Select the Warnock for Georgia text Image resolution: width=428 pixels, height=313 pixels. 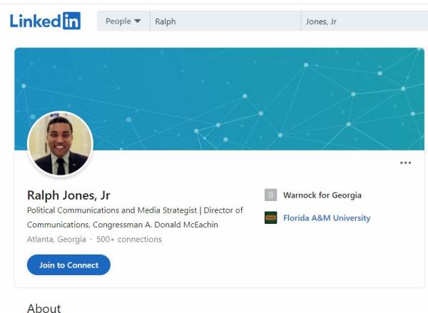[x=322, y=195]
